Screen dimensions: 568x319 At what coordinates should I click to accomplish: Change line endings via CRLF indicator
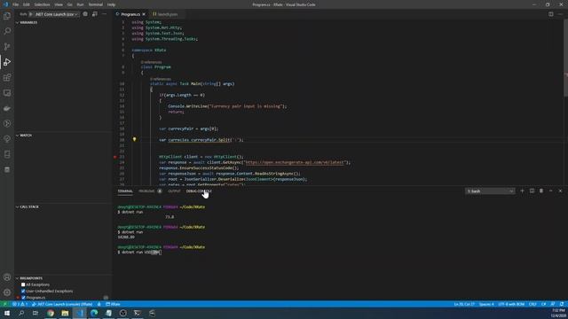tap(532, 304)
